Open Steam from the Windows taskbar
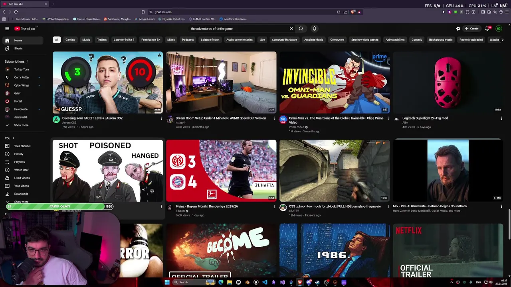511x287 pixels. tap(317, 282)
